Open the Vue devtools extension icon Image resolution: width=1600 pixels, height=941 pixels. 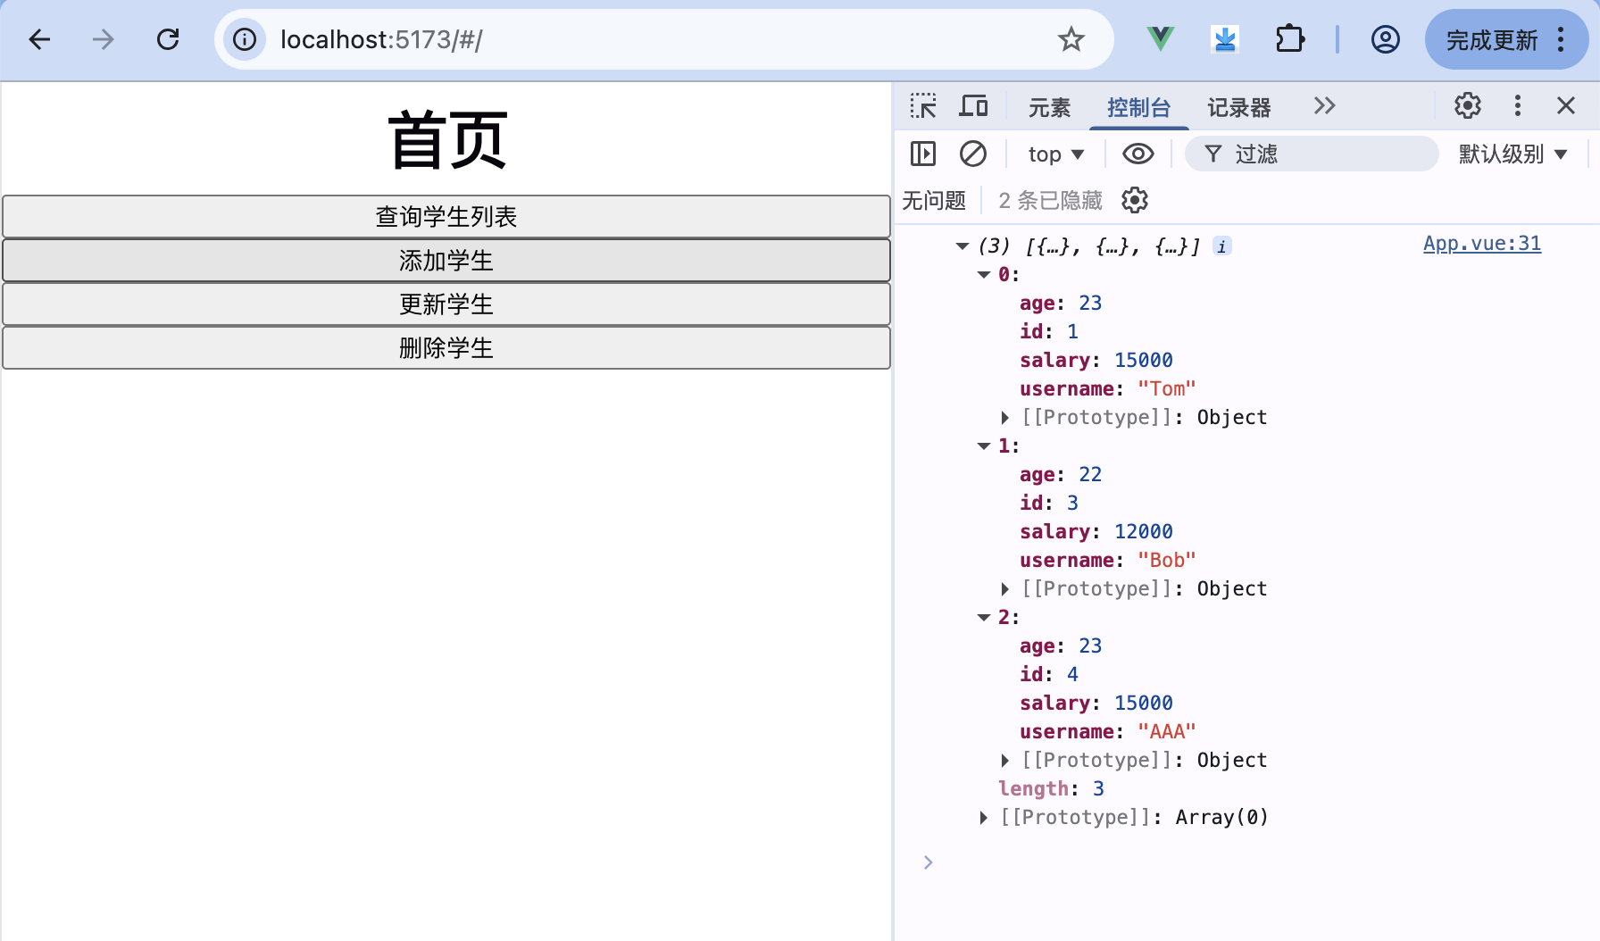pos(1160,39)
